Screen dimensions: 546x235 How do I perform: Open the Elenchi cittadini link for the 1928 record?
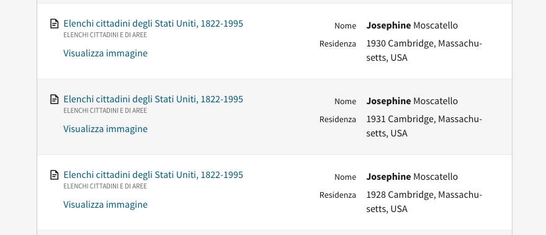(153, 175)
